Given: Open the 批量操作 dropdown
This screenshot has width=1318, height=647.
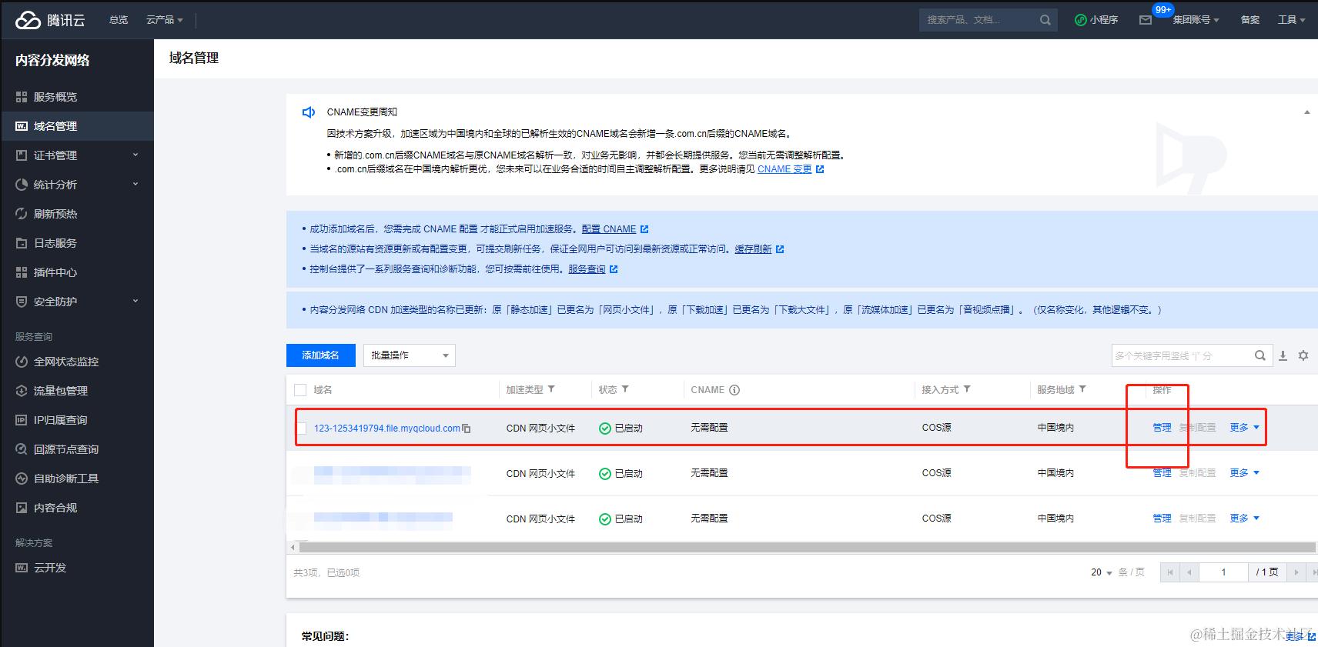Looking at the screenshot, I should click(x=410, y=355).
